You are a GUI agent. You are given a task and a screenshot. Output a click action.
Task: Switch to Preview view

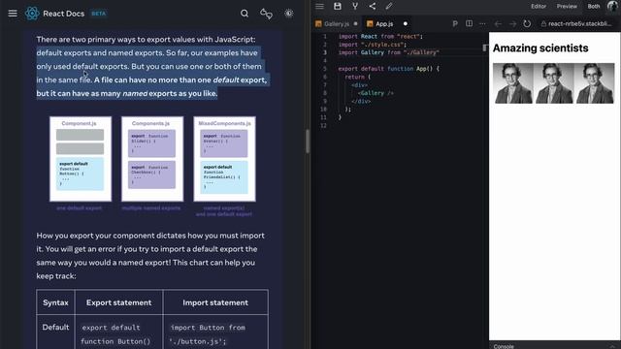point(567,7)
